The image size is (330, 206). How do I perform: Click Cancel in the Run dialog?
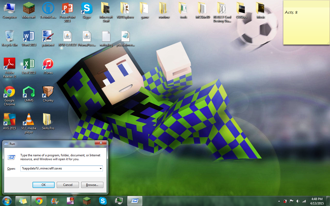point(68,185)
